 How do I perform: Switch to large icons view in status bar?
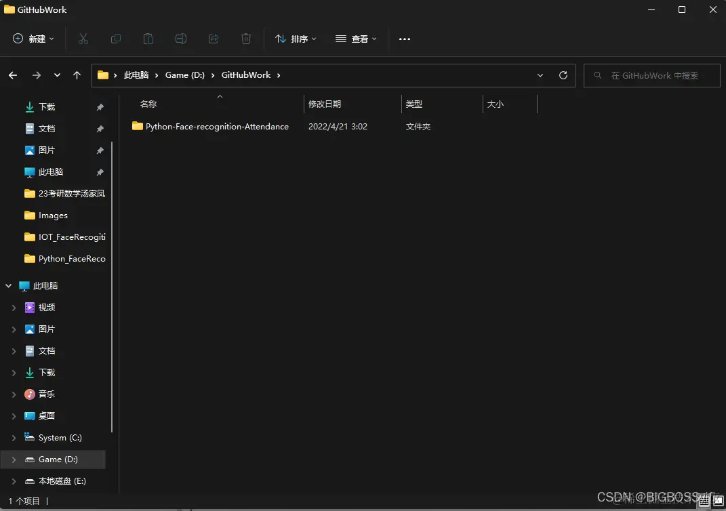tap(718, 501)
